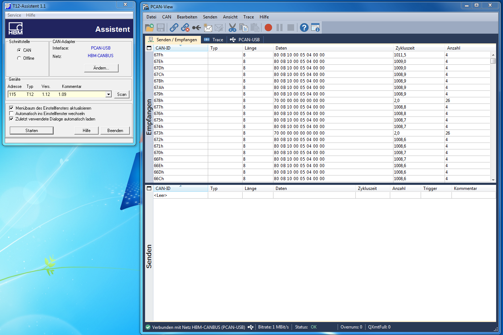Click Senden panel header window icon
The height and width of the screenshot is (335, 503).
point(149,188)
